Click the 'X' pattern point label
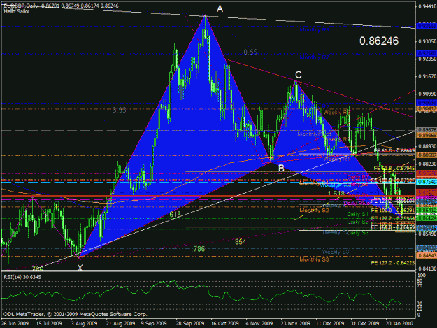This screenshot has height=328, width=437. 80,268
